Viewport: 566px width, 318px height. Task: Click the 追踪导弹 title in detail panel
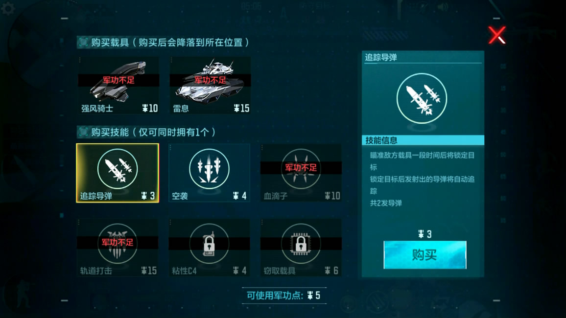pos(381,57)
